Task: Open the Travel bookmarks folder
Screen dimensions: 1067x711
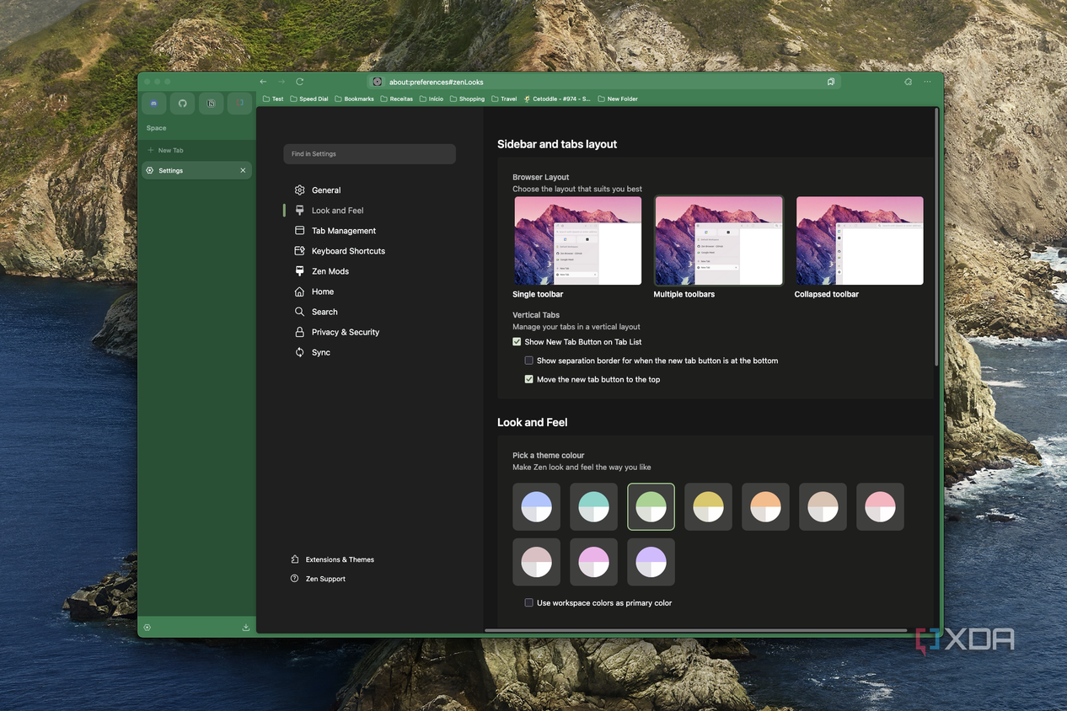Action: tap(505, 99)
